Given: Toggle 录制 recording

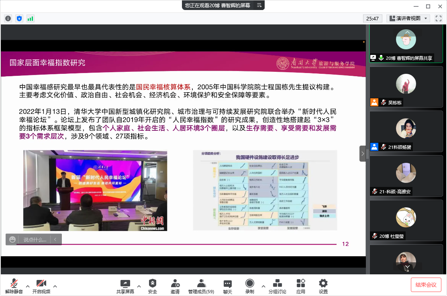Looking at the screenshot, I should click(x=249, y=286).
